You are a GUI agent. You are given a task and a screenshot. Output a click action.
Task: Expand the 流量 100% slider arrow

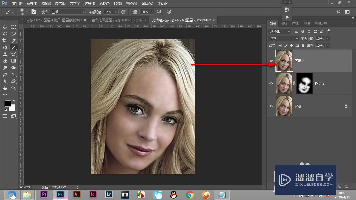coord(152,12)
